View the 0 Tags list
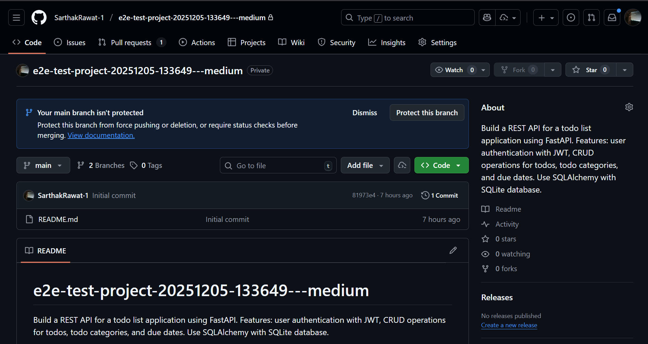Image resolution: width=648 pixels, height=344 pixels. (146, 166)
